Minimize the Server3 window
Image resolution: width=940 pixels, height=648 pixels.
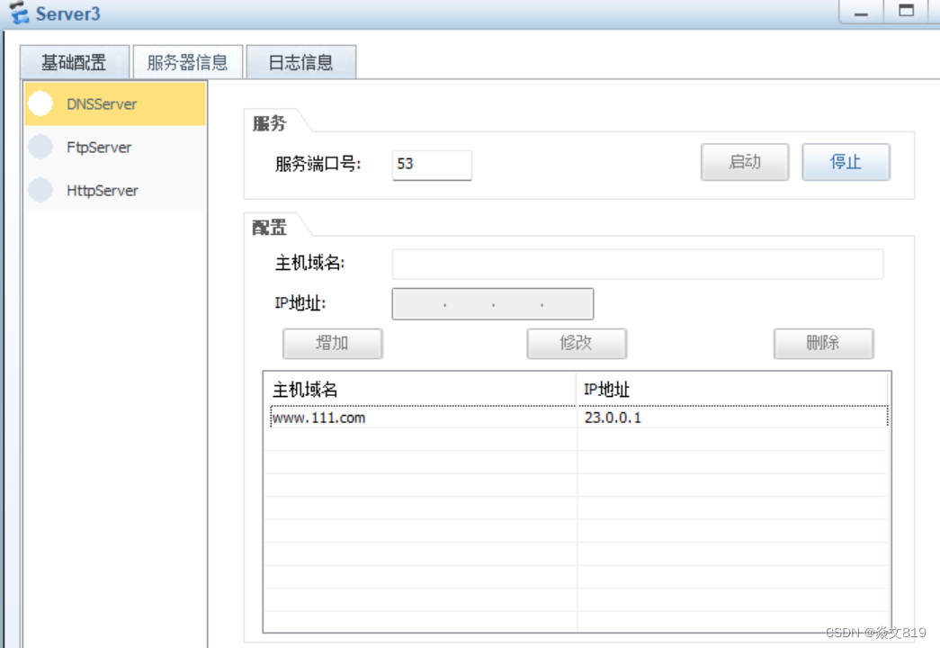coord(861,12)
